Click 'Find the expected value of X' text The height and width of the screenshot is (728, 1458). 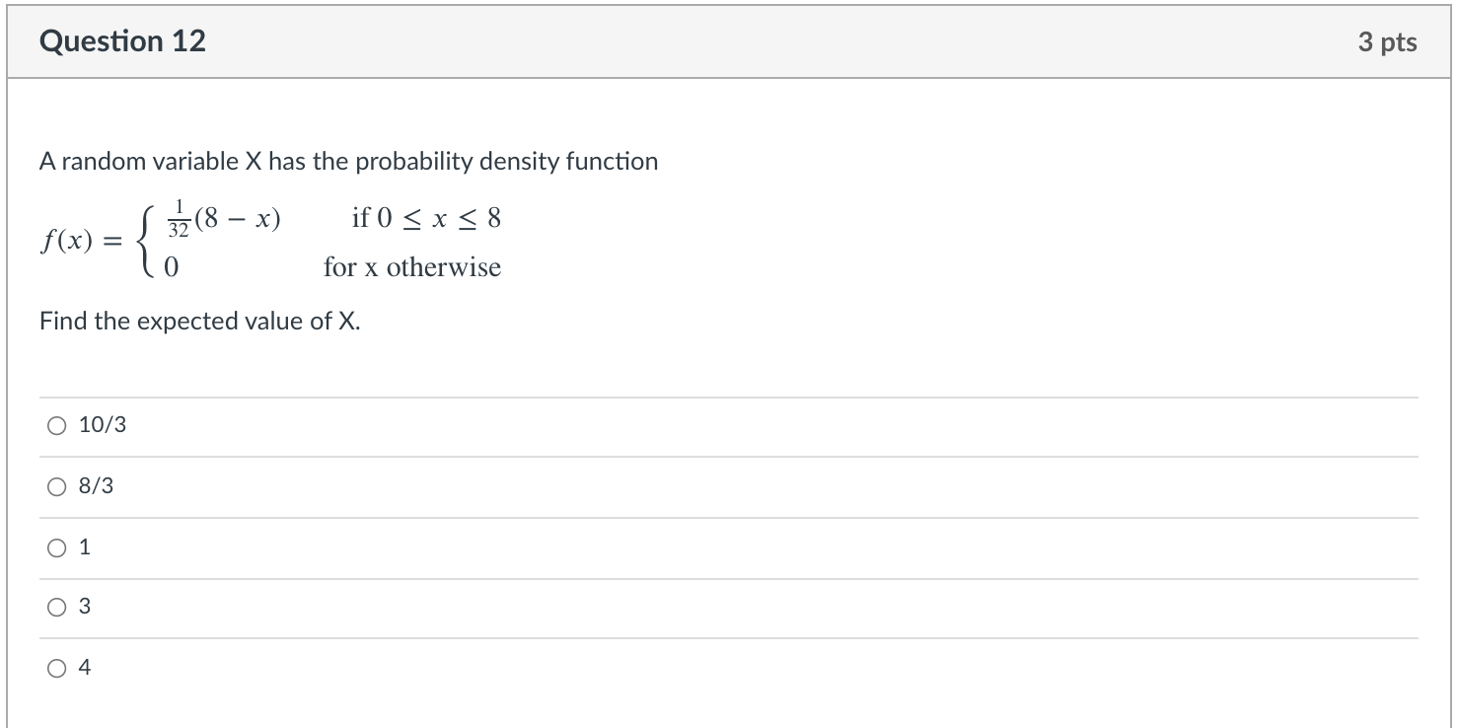click(x=200, y=322)
